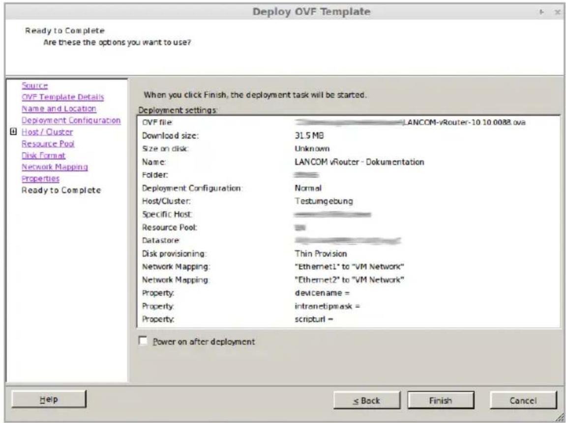Select the Download size value 31.5 MB
Image resolution: width=566 pixels, height=423 pixels.
pyautogui.click(x=309, y=135)
